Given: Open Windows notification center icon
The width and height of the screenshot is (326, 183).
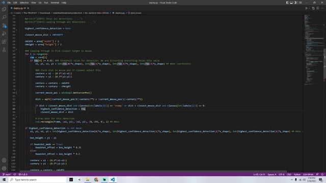Looking at the screenshot, I should coord(320,179).
